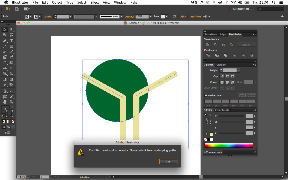Select the Scale tool

point(12,63)
